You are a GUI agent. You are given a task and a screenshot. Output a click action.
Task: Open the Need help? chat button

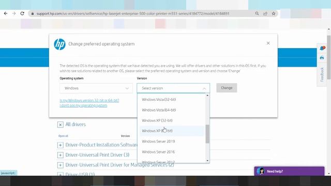click(x=289, y=171)
